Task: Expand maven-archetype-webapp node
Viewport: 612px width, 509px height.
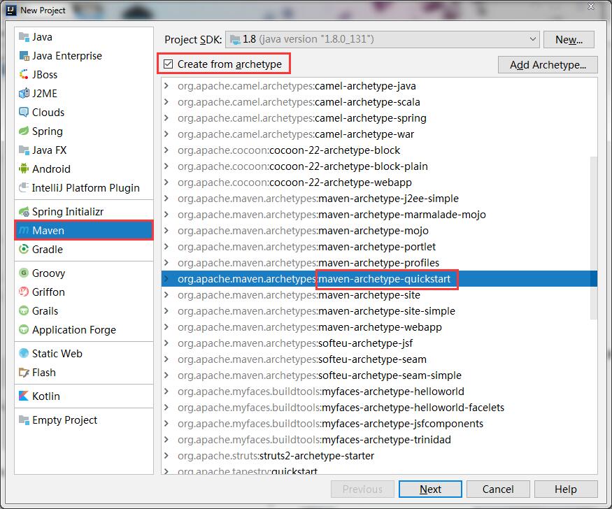Action: click(x=166, y=327)
